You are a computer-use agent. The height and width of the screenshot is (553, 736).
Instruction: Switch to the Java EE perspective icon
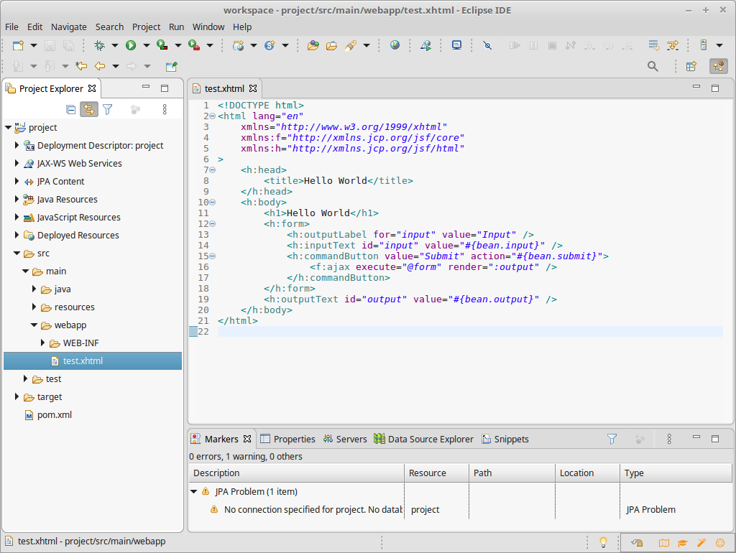718,66
